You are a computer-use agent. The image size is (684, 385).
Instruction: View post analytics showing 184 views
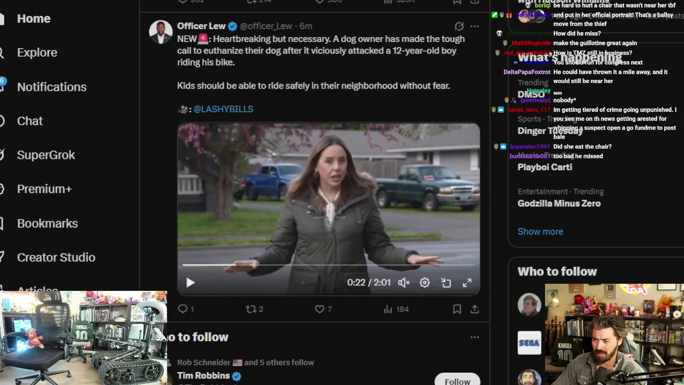click(x=396, y=309)
